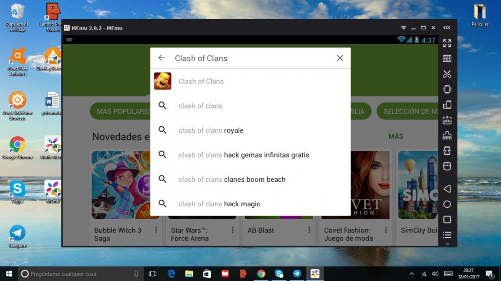This screenshot has height=281, width=501.
Task: Go back with the search arrow
Action: coord(161,58)
